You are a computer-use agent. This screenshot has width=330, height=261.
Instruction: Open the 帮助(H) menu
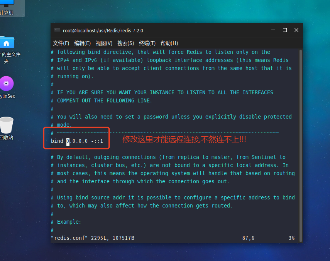coord(169,43)
